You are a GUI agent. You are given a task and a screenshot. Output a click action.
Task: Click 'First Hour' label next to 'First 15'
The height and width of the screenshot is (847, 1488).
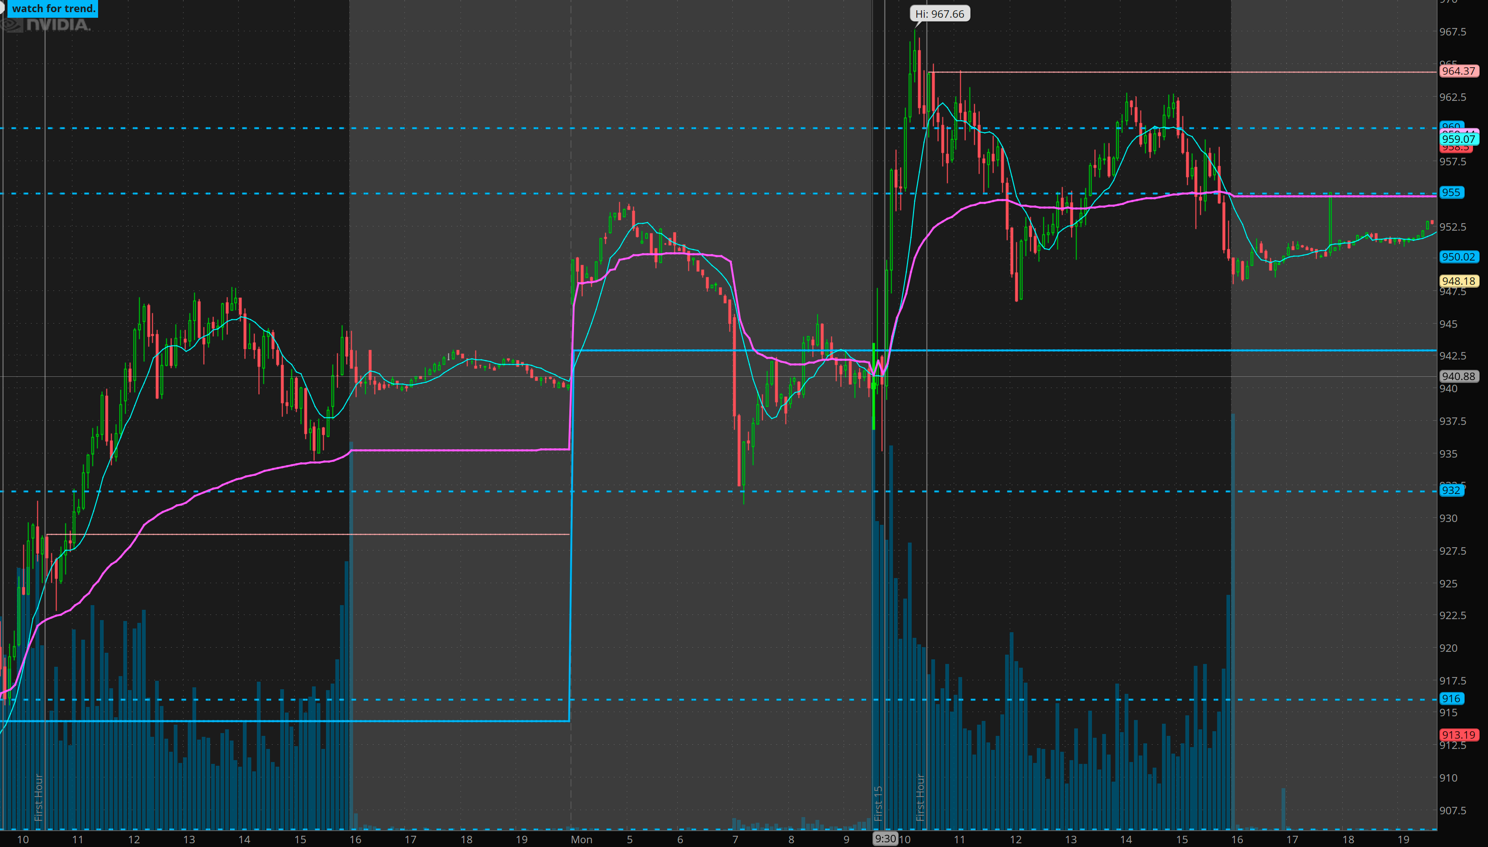[x=920, y=797]
